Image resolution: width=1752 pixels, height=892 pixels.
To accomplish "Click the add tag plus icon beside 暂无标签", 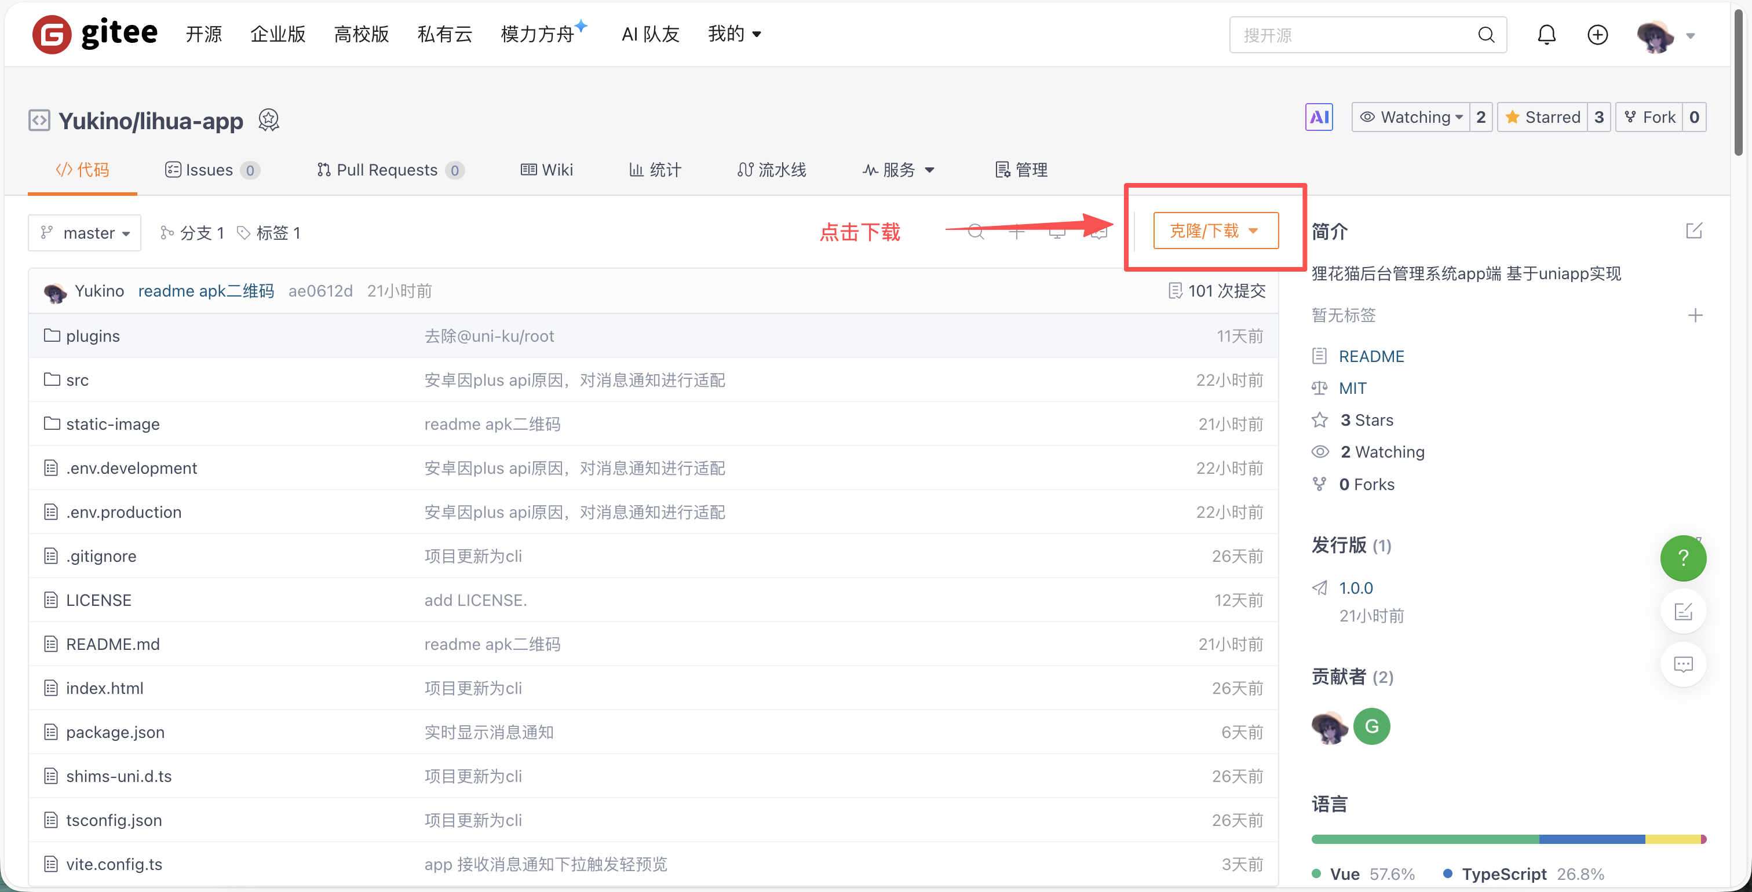I will pos(1695,316).
